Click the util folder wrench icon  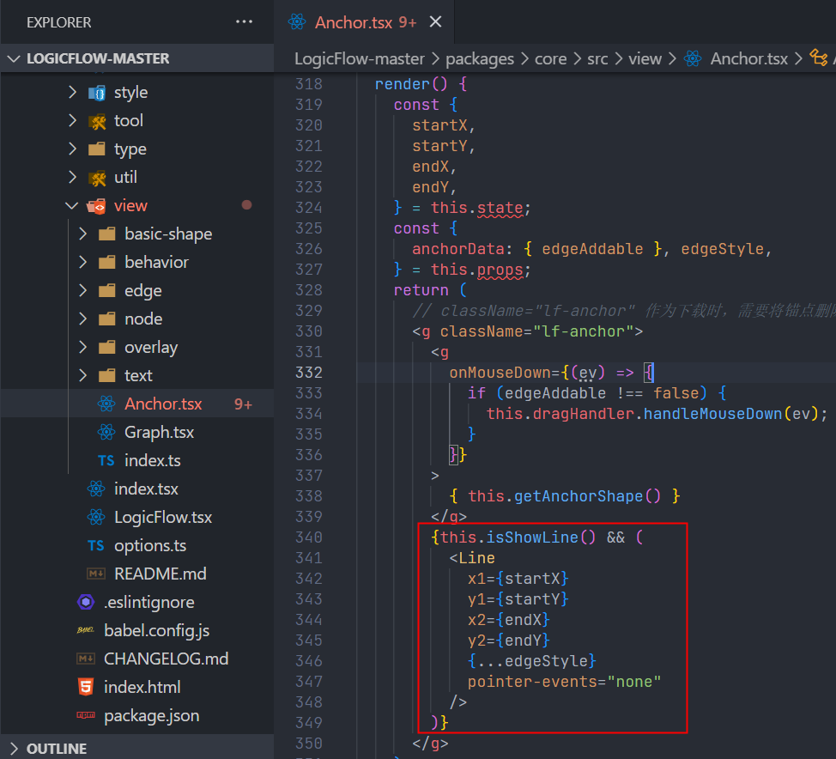point(96,178)
